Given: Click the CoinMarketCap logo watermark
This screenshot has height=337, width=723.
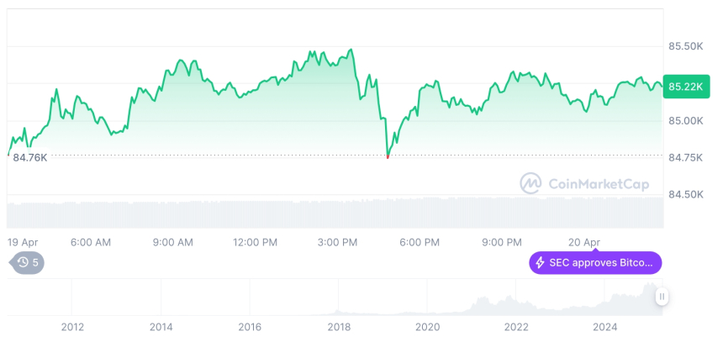Looking at the screenshot, I should click(530, 183).
